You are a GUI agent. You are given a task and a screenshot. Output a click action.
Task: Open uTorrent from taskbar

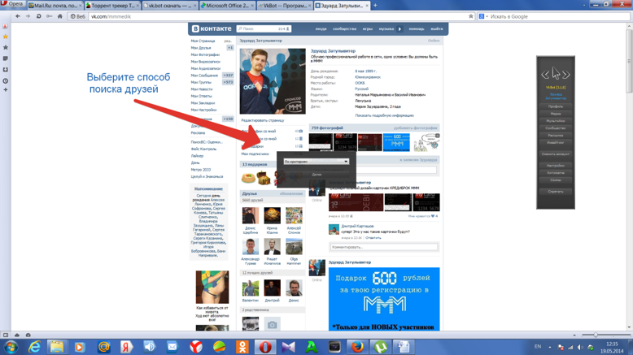pyautogui.click(x=380, y=347)
